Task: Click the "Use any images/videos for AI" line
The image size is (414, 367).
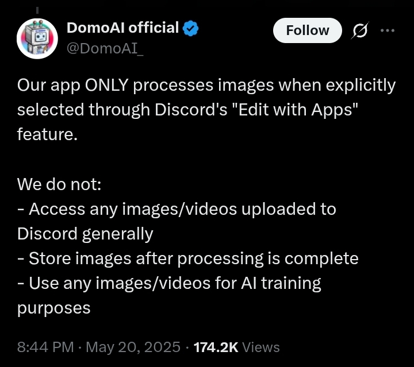Action: pos(169,283)
